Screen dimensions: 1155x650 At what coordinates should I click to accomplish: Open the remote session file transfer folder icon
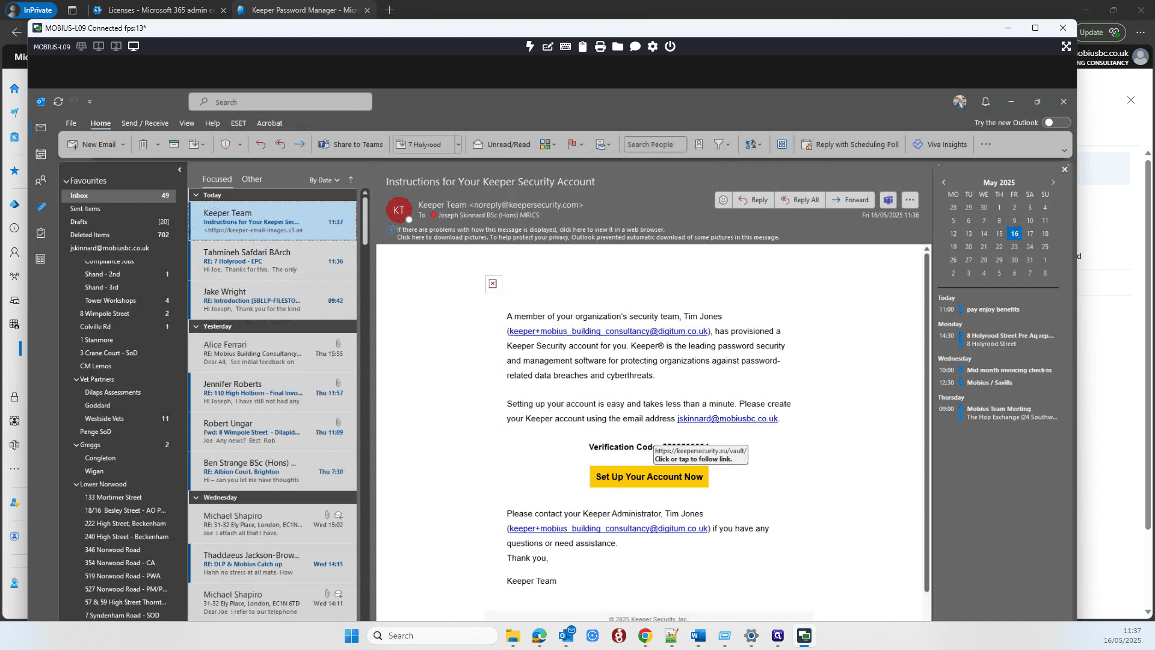(x=618, y=46)
